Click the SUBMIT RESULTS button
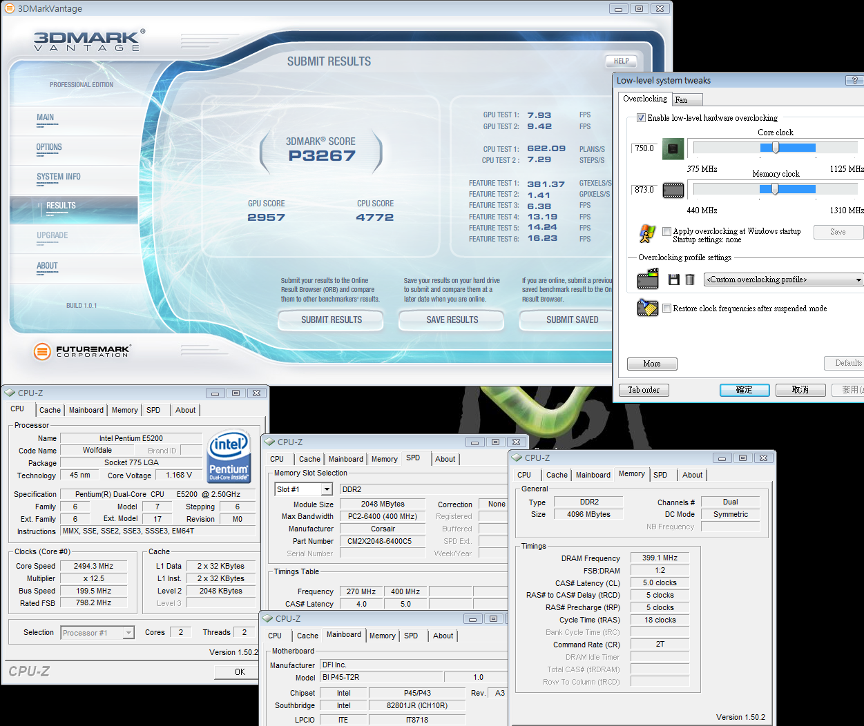The image size is (864, 726). [x=331, y=320]
